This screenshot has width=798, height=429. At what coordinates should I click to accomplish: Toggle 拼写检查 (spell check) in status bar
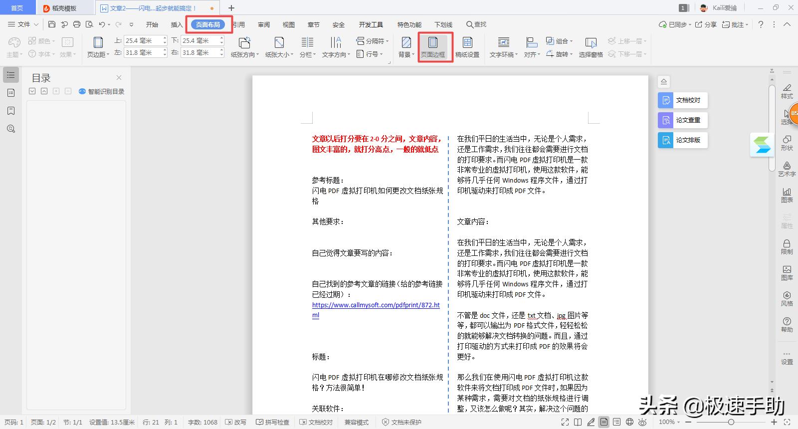coord(273,422)
